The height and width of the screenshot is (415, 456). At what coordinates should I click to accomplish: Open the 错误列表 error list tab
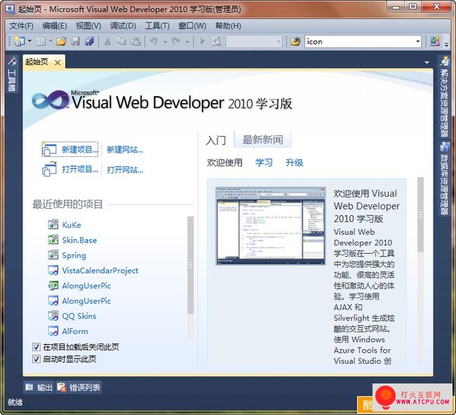(x=79, y=388)
